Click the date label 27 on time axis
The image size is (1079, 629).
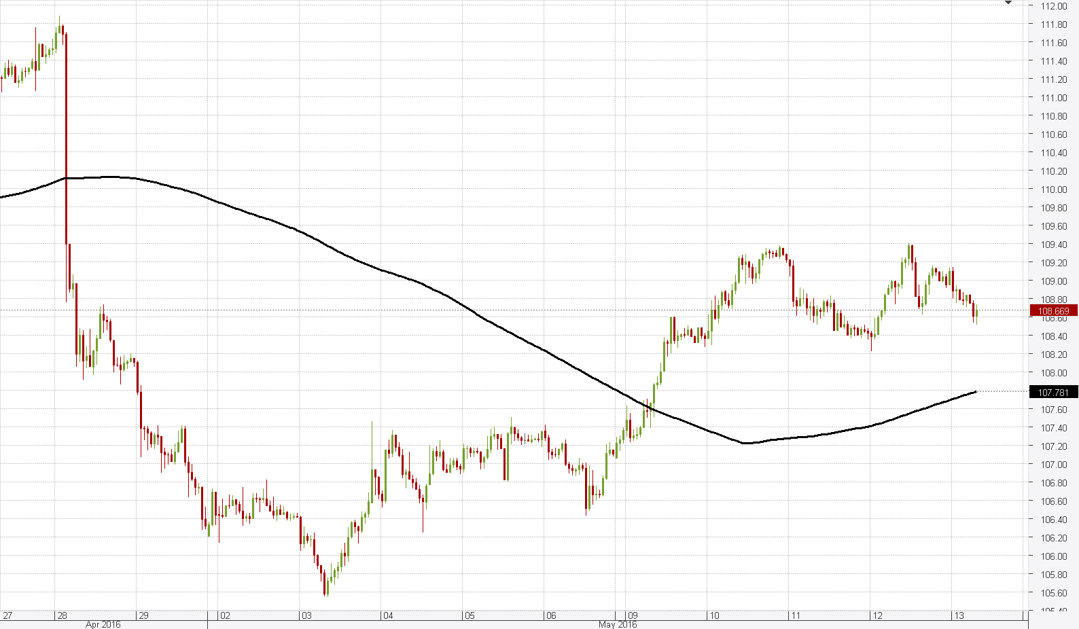click(x=7, y=616)
